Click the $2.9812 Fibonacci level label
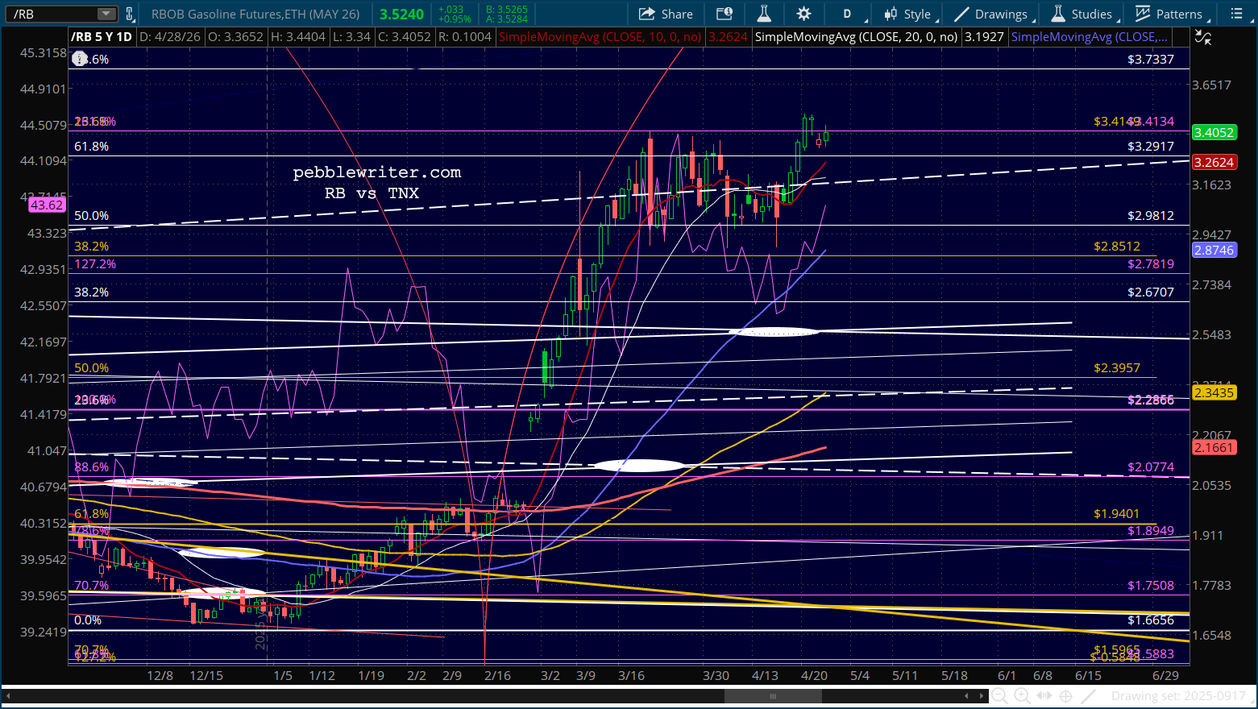The height and width of the screenshot is (709, 1258). (1151, 215)
